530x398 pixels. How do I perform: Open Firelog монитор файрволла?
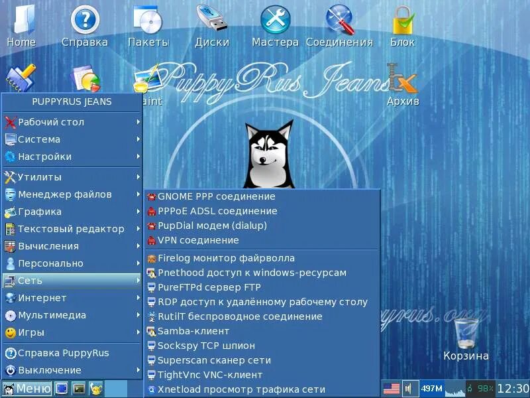(x=262, y=258)
